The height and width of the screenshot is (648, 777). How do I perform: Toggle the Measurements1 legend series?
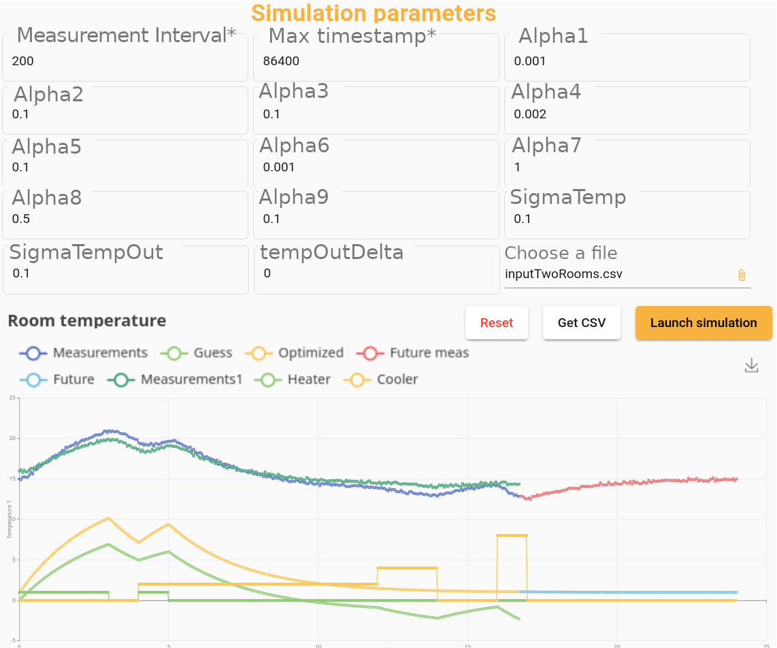click(176, 379)
